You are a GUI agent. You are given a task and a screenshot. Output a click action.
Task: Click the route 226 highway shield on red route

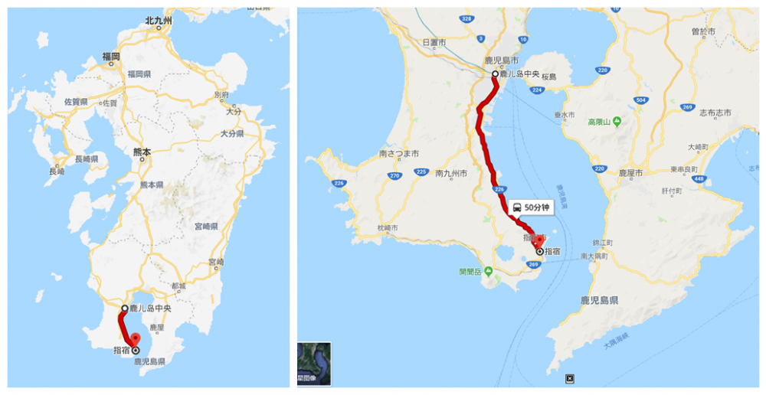(x=499, y=189)
